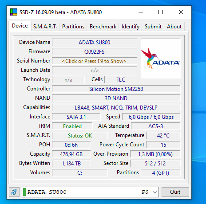Click the Bytes Written value 1,184 TB

[x=71, y=164]
